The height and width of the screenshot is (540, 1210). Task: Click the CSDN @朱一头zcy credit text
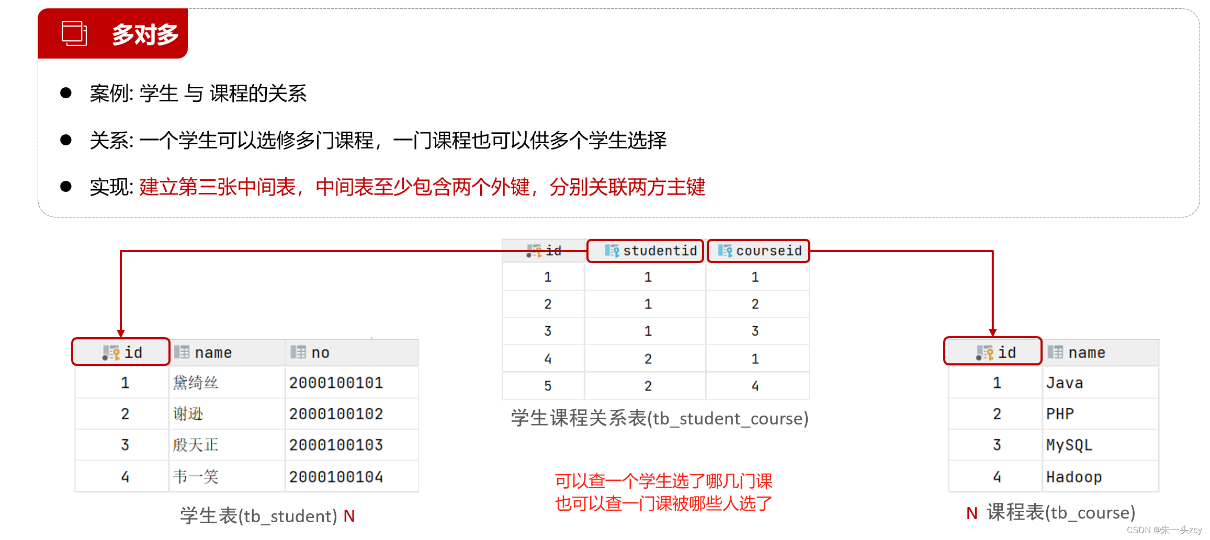(x=1164, y=530)
